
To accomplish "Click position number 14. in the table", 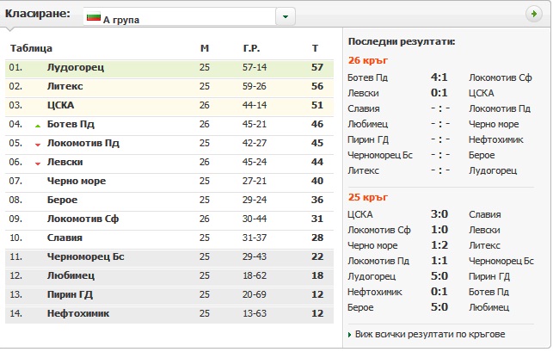I will pyautogui.click(x=15, y=313).
